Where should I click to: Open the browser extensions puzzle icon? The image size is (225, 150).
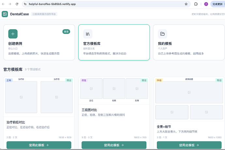196,4
